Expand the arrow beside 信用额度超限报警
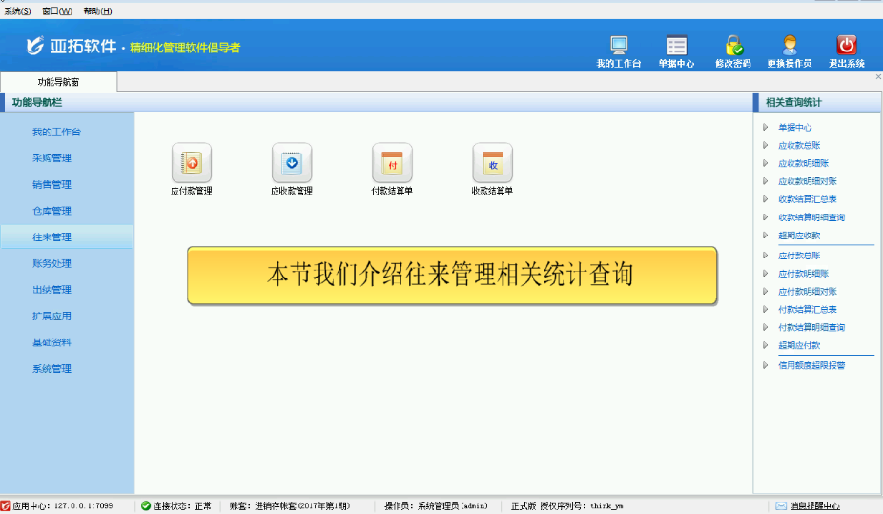Viewport: 883px width, 514px height. [765, 364]
